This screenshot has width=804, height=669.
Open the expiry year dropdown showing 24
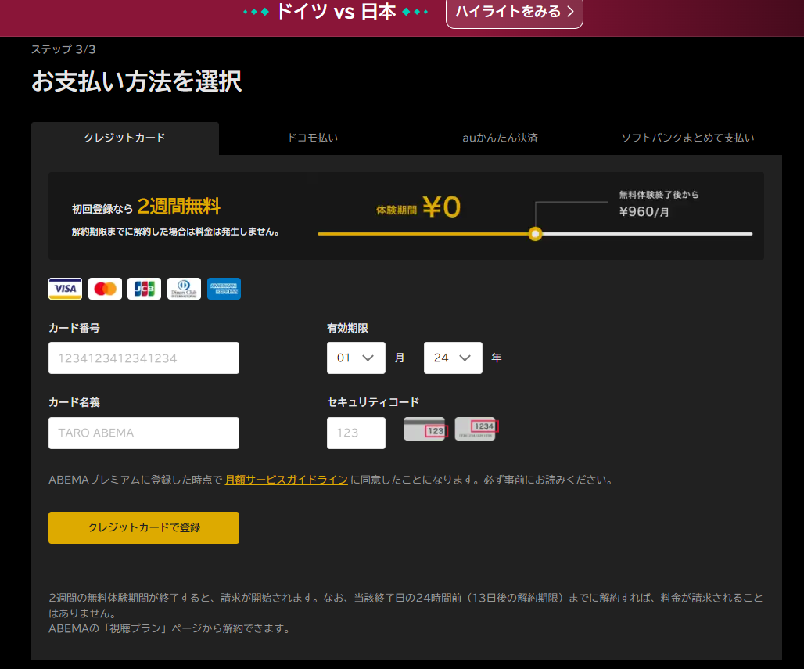coord(454,358)
